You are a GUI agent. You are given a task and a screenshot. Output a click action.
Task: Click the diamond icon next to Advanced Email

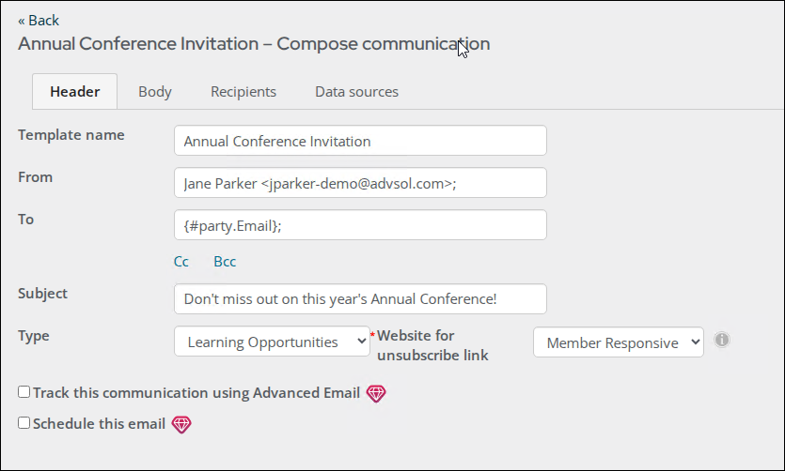376,393
